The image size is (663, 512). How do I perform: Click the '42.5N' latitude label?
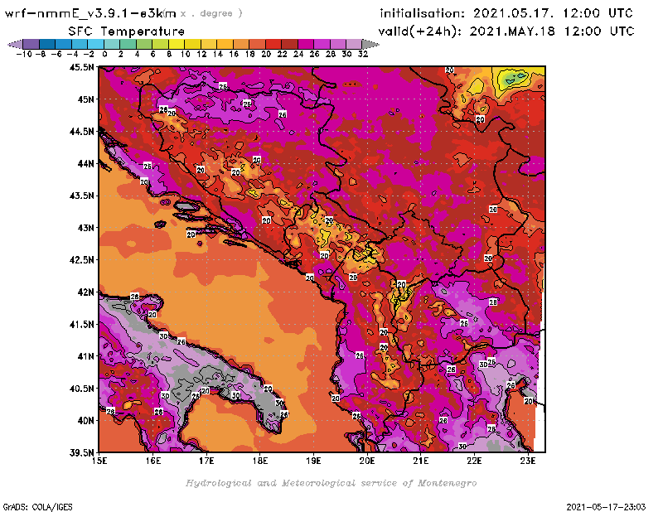[x=81, y=260]
